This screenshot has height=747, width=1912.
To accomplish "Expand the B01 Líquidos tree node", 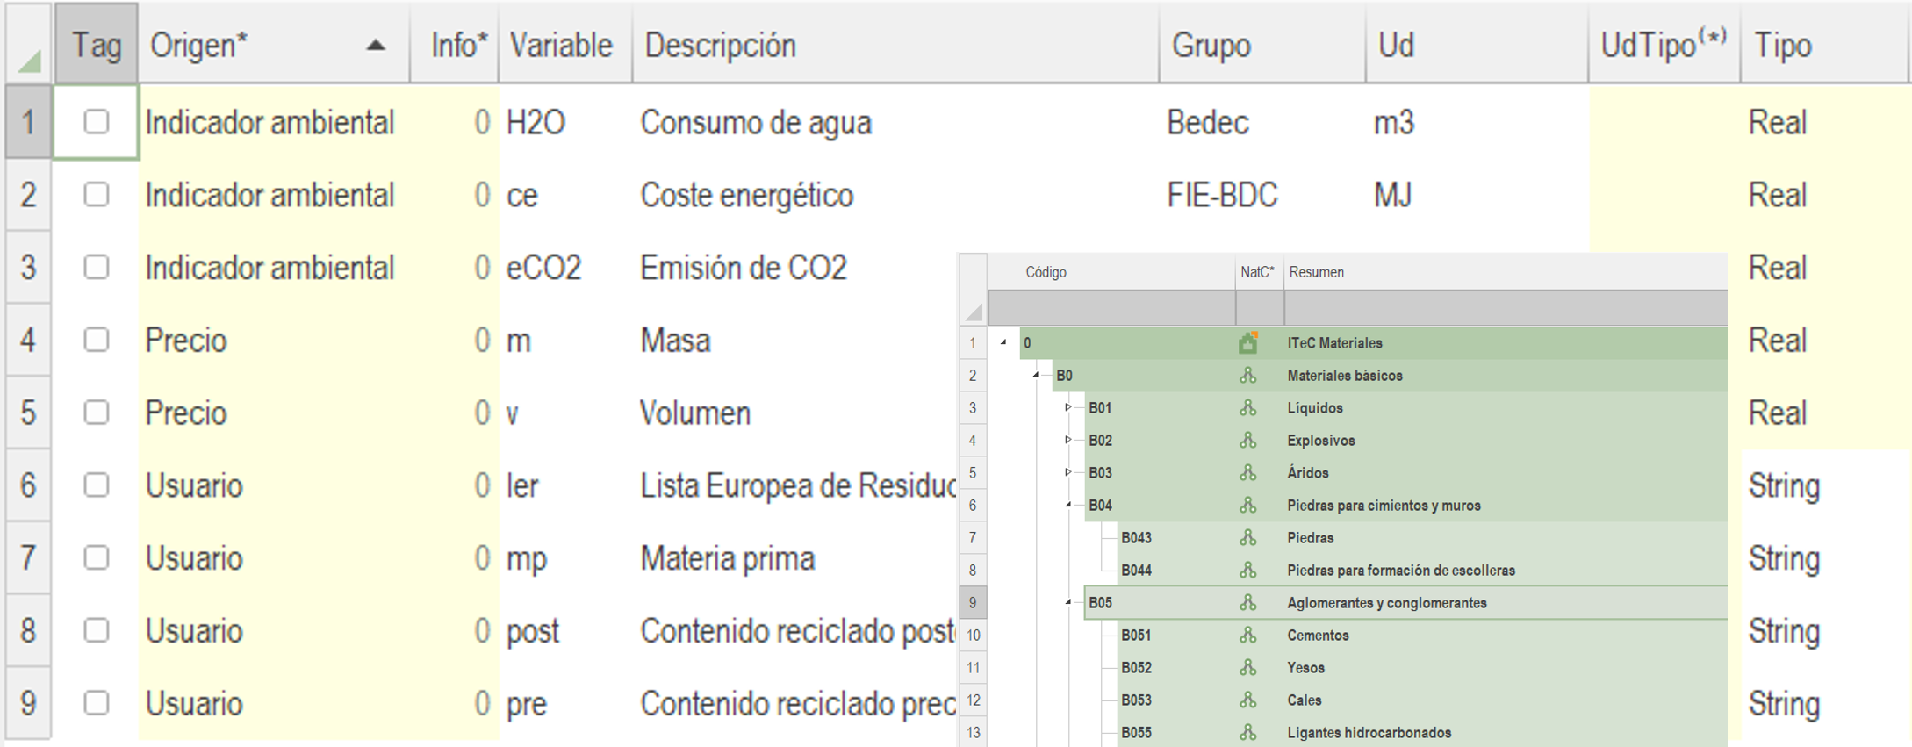I will [x=1068, y=407].
